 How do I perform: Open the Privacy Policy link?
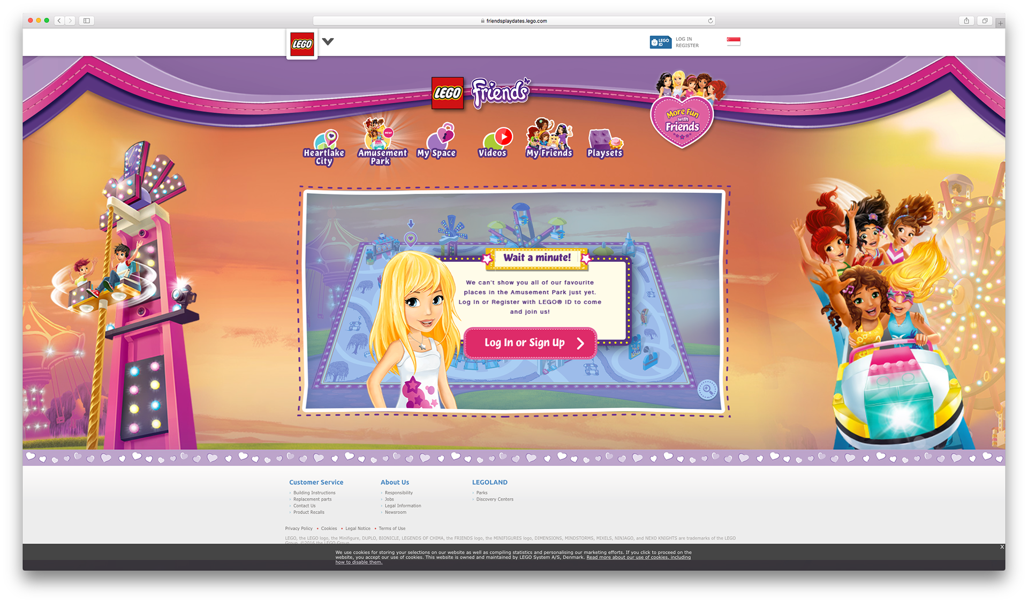(x=299, y=529)
